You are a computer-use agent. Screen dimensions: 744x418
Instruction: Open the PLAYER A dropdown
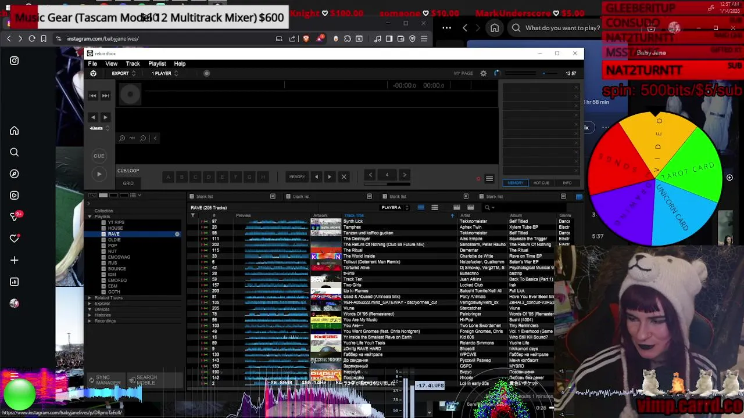[x=395, y=207]
